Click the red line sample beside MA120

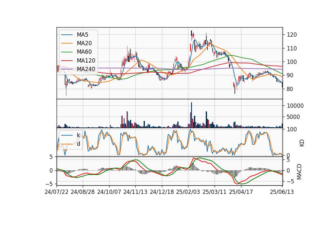pyautogui.click(x=67, y=61)
